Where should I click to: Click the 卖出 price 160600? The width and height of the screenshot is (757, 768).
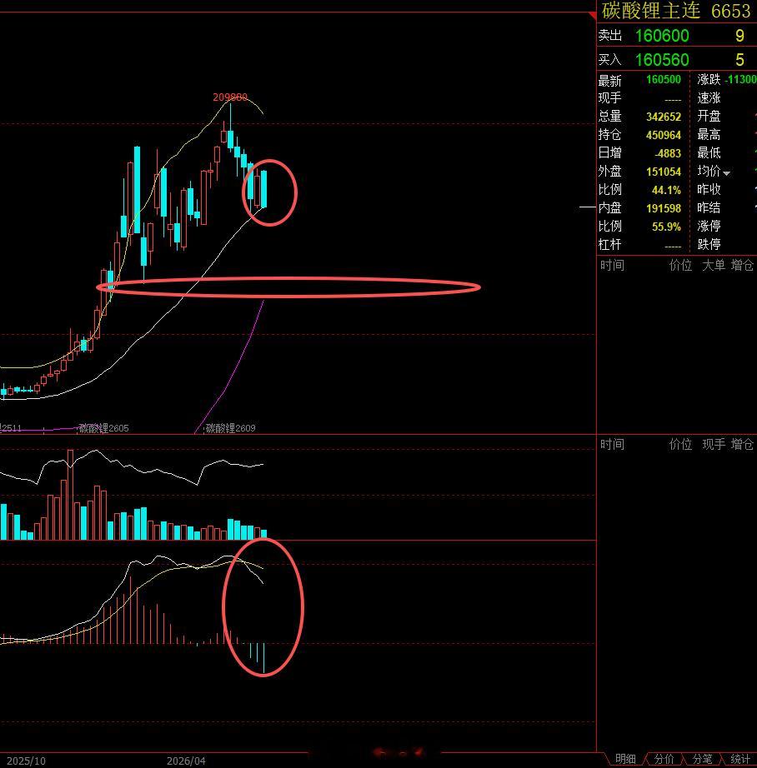click(x=662, y=36)
